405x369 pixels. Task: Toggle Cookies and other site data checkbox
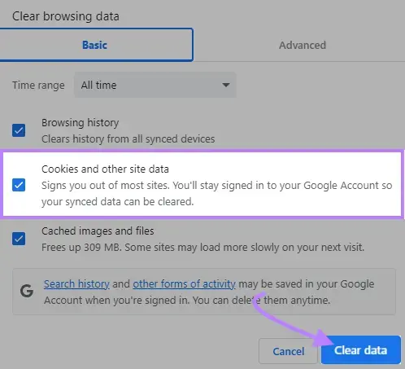19,185
